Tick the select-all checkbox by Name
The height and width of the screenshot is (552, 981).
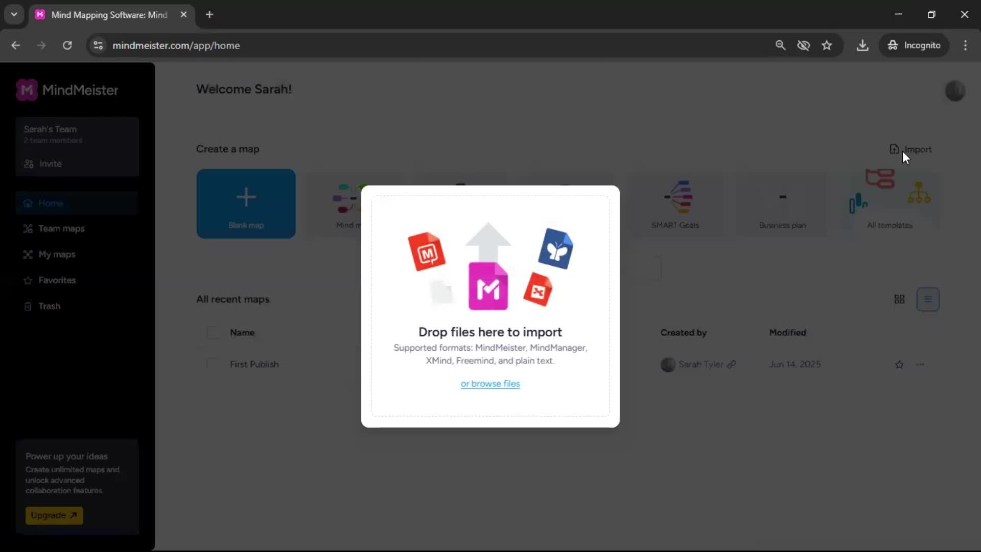pos(213,333)
